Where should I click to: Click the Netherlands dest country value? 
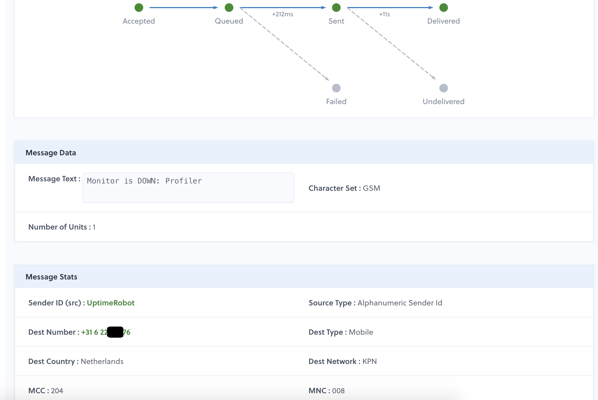[102, 362]
